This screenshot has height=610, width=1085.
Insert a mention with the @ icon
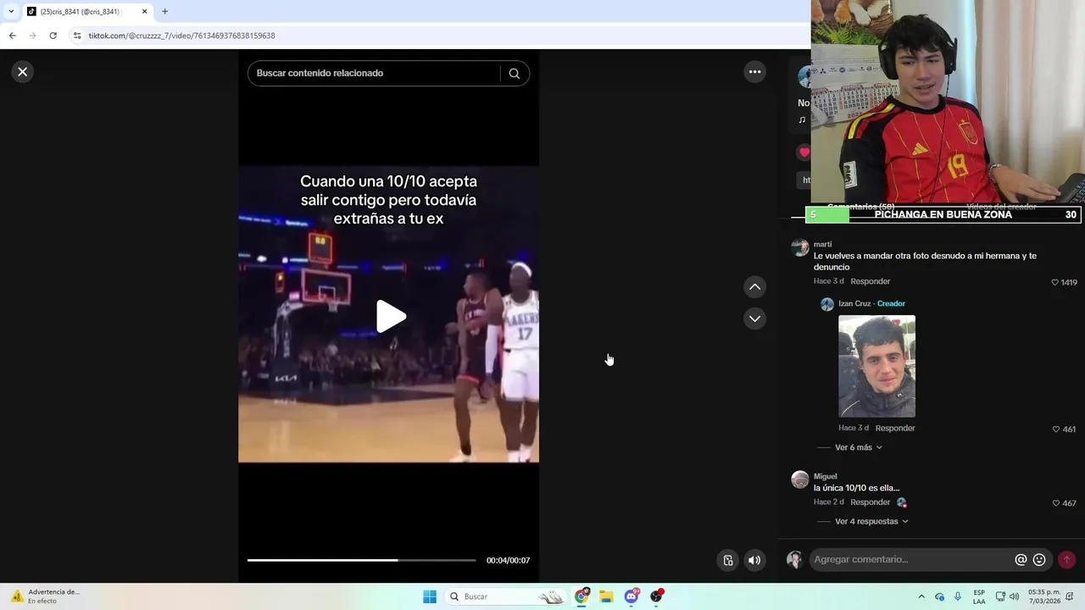point(1021,560)
